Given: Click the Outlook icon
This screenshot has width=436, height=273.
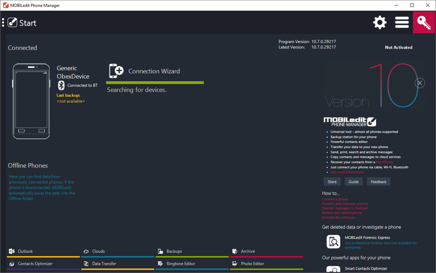Looking at the screenshot, I should point(11,252).
